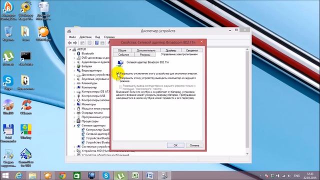Viewport: 320px width, 180px height.
Task: Toggle allow device power-off to save energy
Action: coord(118,73)
